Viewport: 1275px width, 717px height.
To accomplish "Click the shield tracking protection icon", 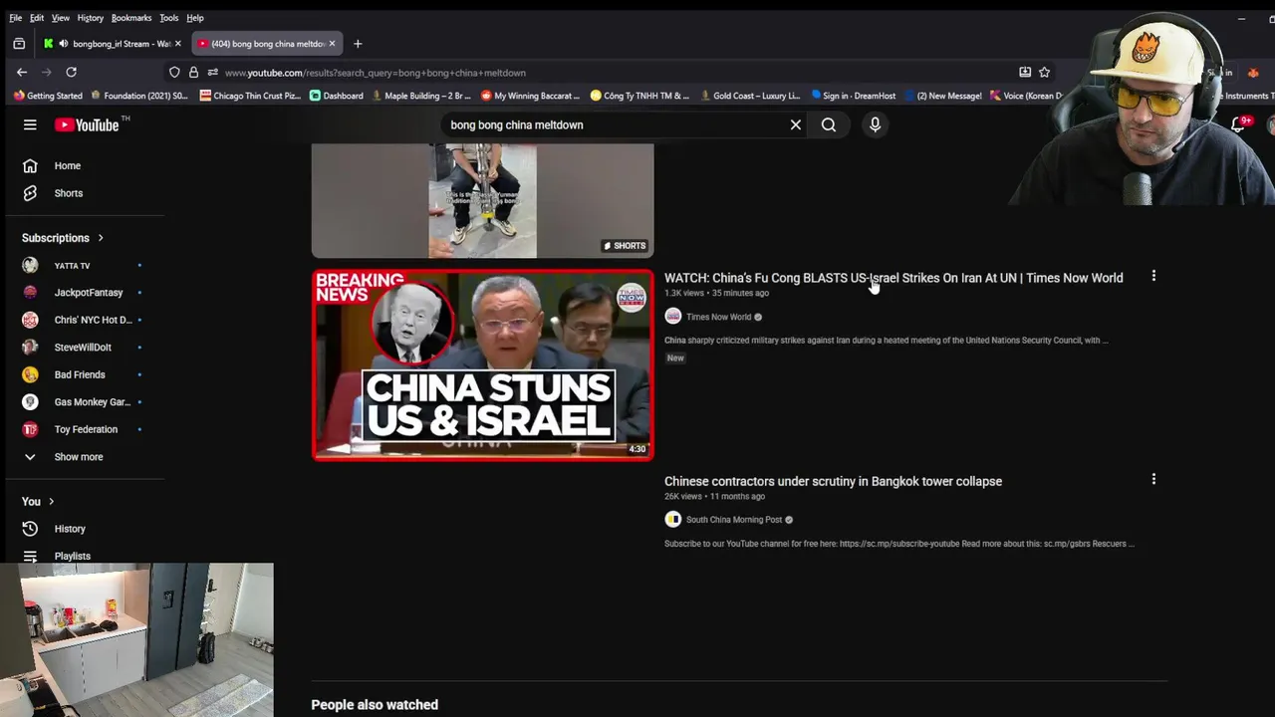I will pos(174,72).
